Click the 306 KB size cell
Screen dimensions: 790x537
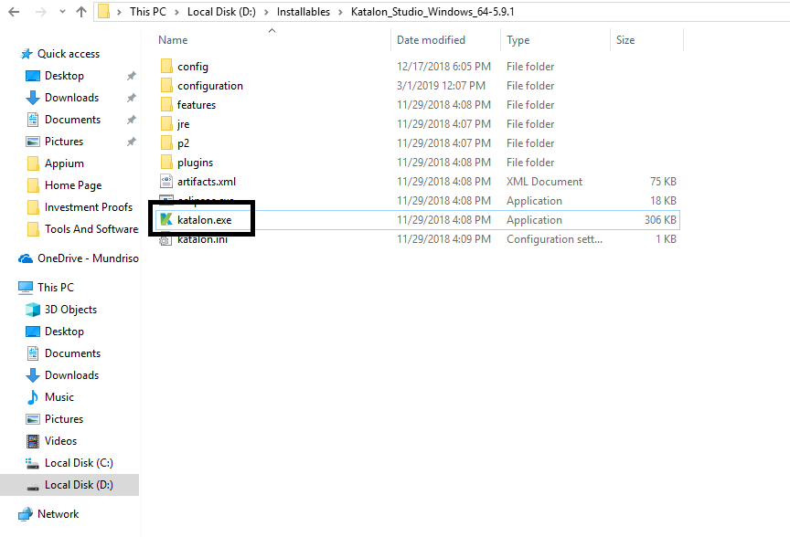(660, 220)
